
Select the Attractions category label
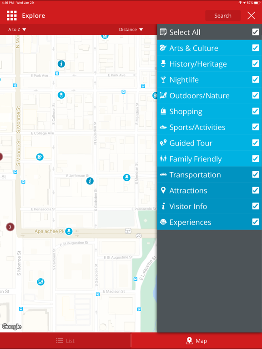188,190
